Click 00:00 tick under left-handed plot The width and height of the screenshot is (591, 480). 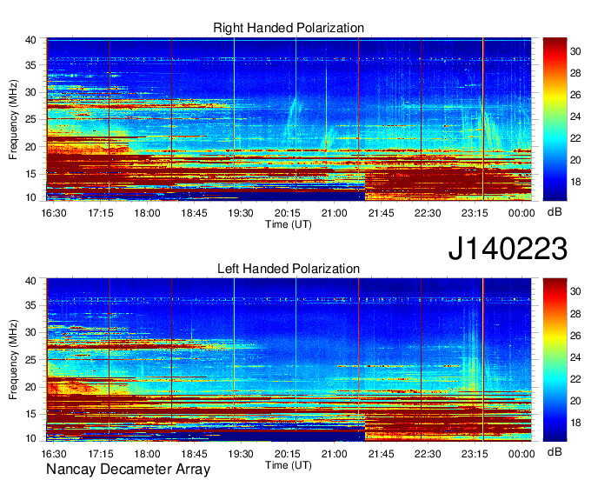click(x=521, y=454)
